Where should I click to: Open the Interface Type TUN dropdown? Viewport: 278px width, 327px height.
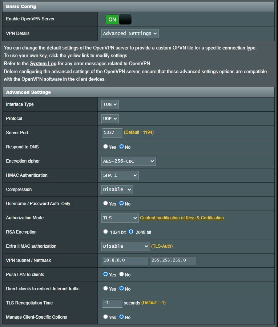tap(110, 104)
